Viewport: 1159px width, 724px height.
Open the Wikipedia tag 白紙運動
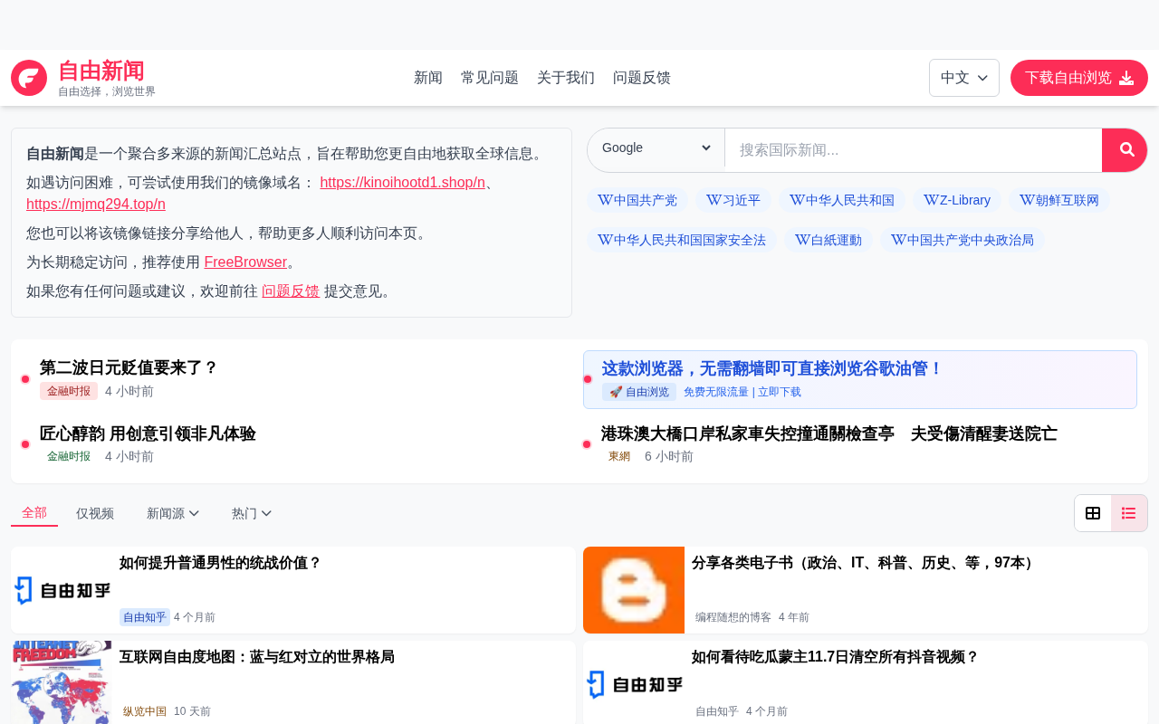coord(829,240)
